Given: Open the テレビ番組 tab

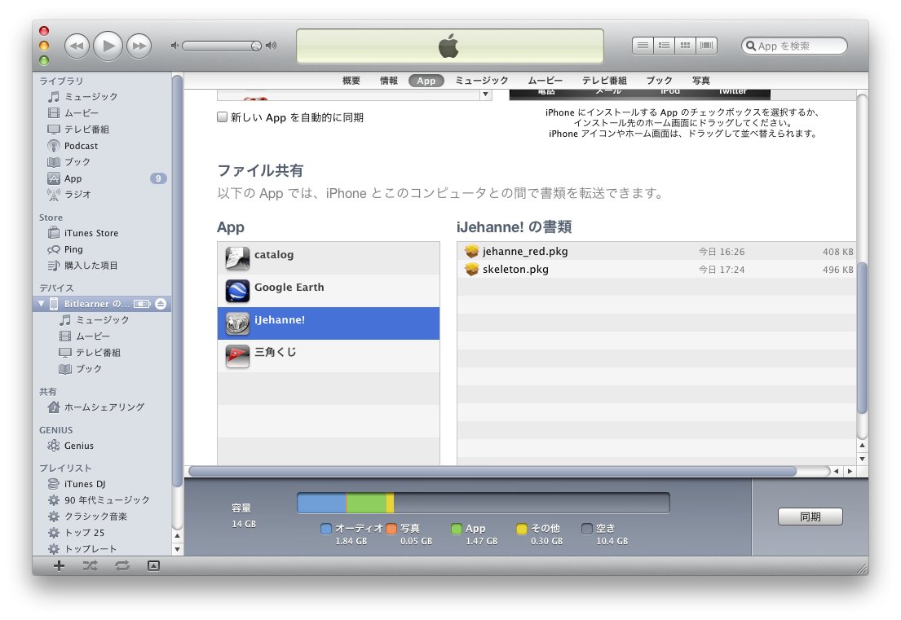Looking at the screenshot, I should coord(604,81).
